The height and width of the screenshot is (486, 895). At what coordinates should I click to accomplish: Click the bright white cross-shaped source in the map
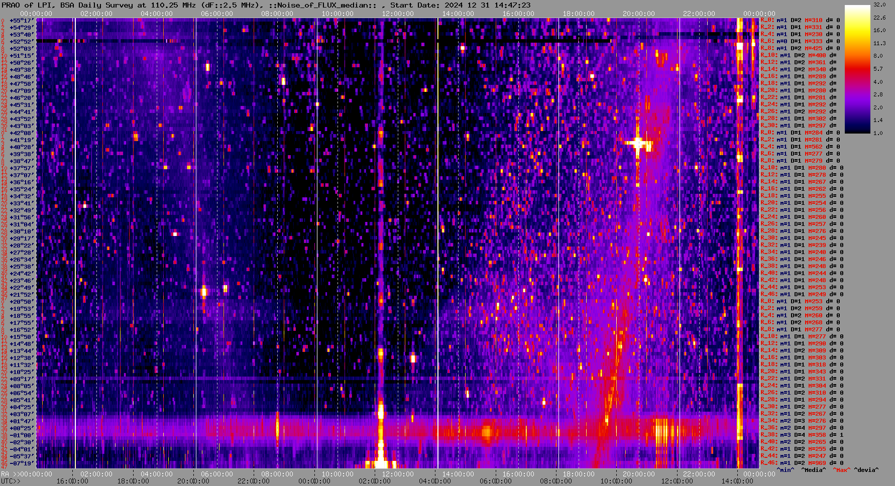(x=638, y=144)
